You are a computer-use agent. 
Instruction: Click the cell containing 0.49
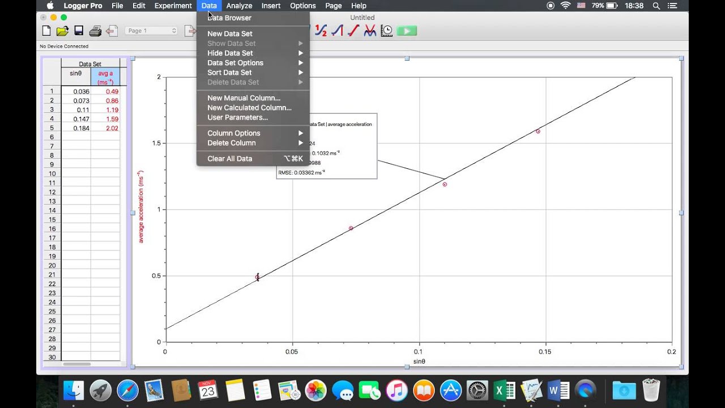pyautogui.click(x=105, y=91)
